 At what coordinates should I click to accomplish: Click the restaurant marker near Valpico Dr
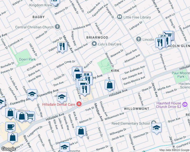pyautogui.click(x=62, y=47)
